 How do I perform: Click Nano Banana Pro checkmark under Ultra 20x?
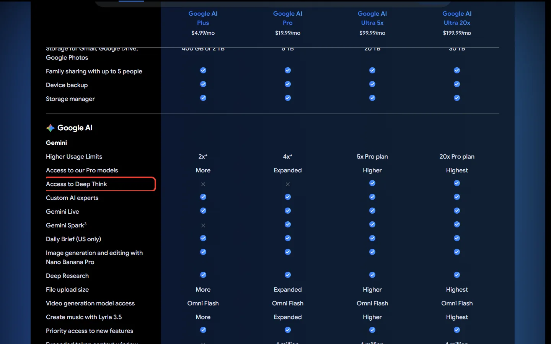point(457,252)
